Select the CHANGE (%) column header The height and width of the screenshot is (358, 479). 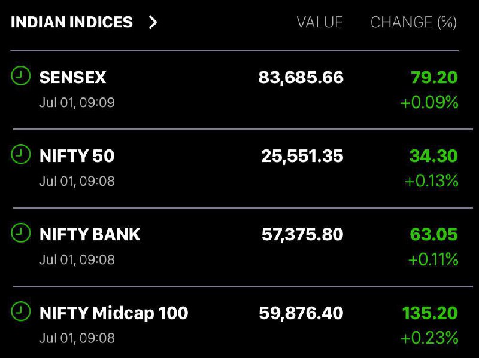point(414,22)
